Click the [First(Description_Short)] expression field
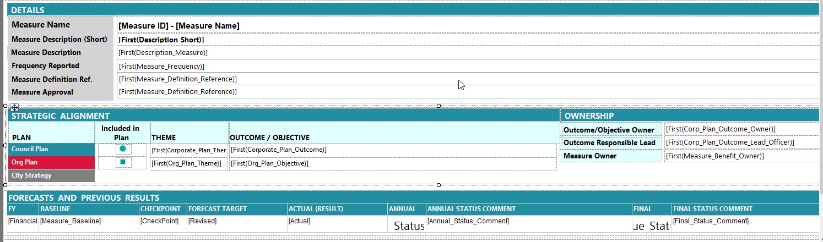823x242 pixels. pyautogui.click(x=467, y=40)
